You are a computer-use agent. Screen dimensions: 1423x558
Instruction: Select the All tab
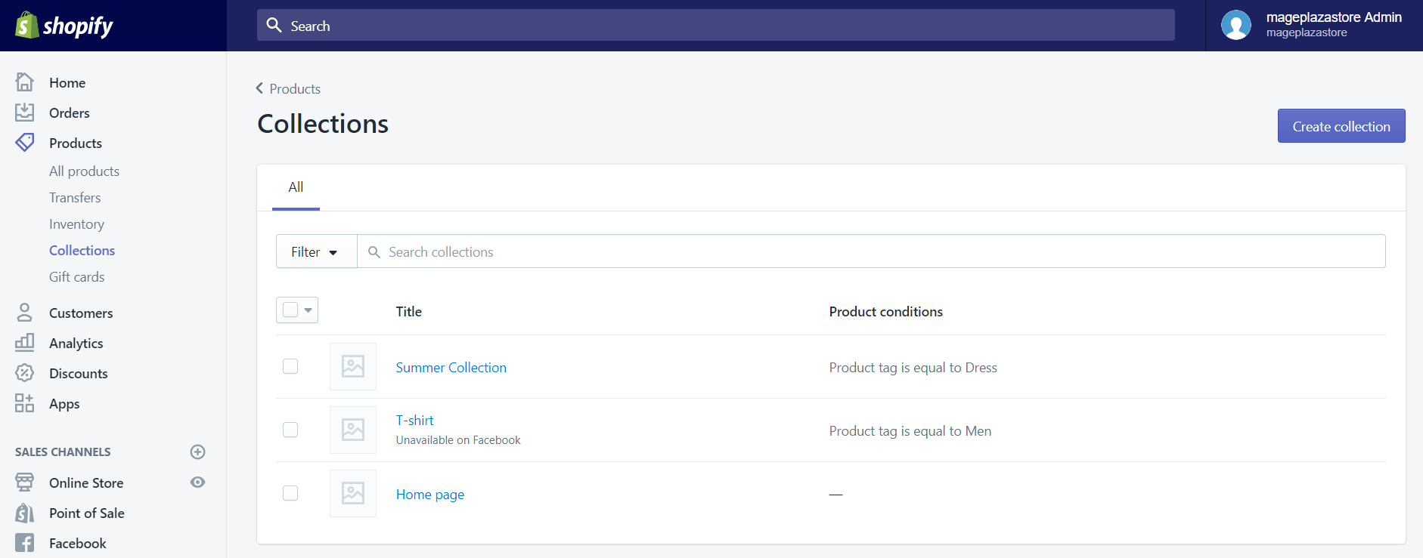click(x=296, y=187)
